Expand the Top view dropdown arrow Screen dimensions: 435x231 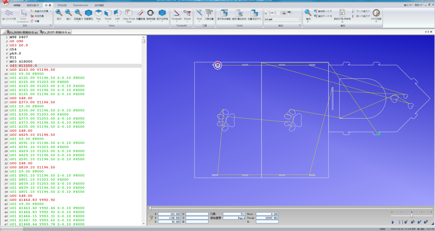98,21
